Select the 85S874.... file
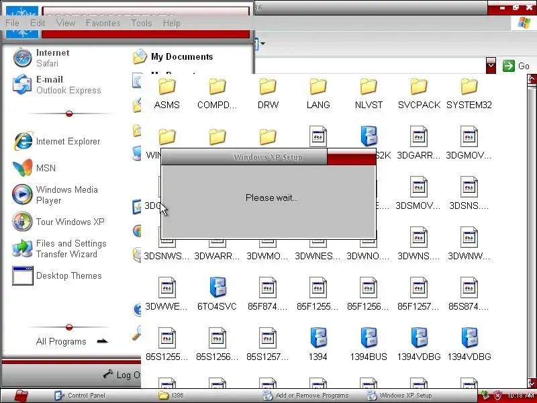The width and height of the screenshot is (537, 403). tap(469, 294)
